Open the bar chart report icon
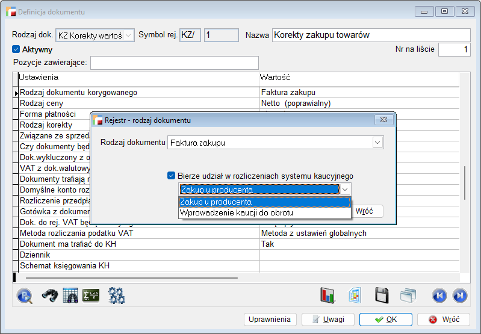Screen dimensions: 481x334 coord(327,295)
